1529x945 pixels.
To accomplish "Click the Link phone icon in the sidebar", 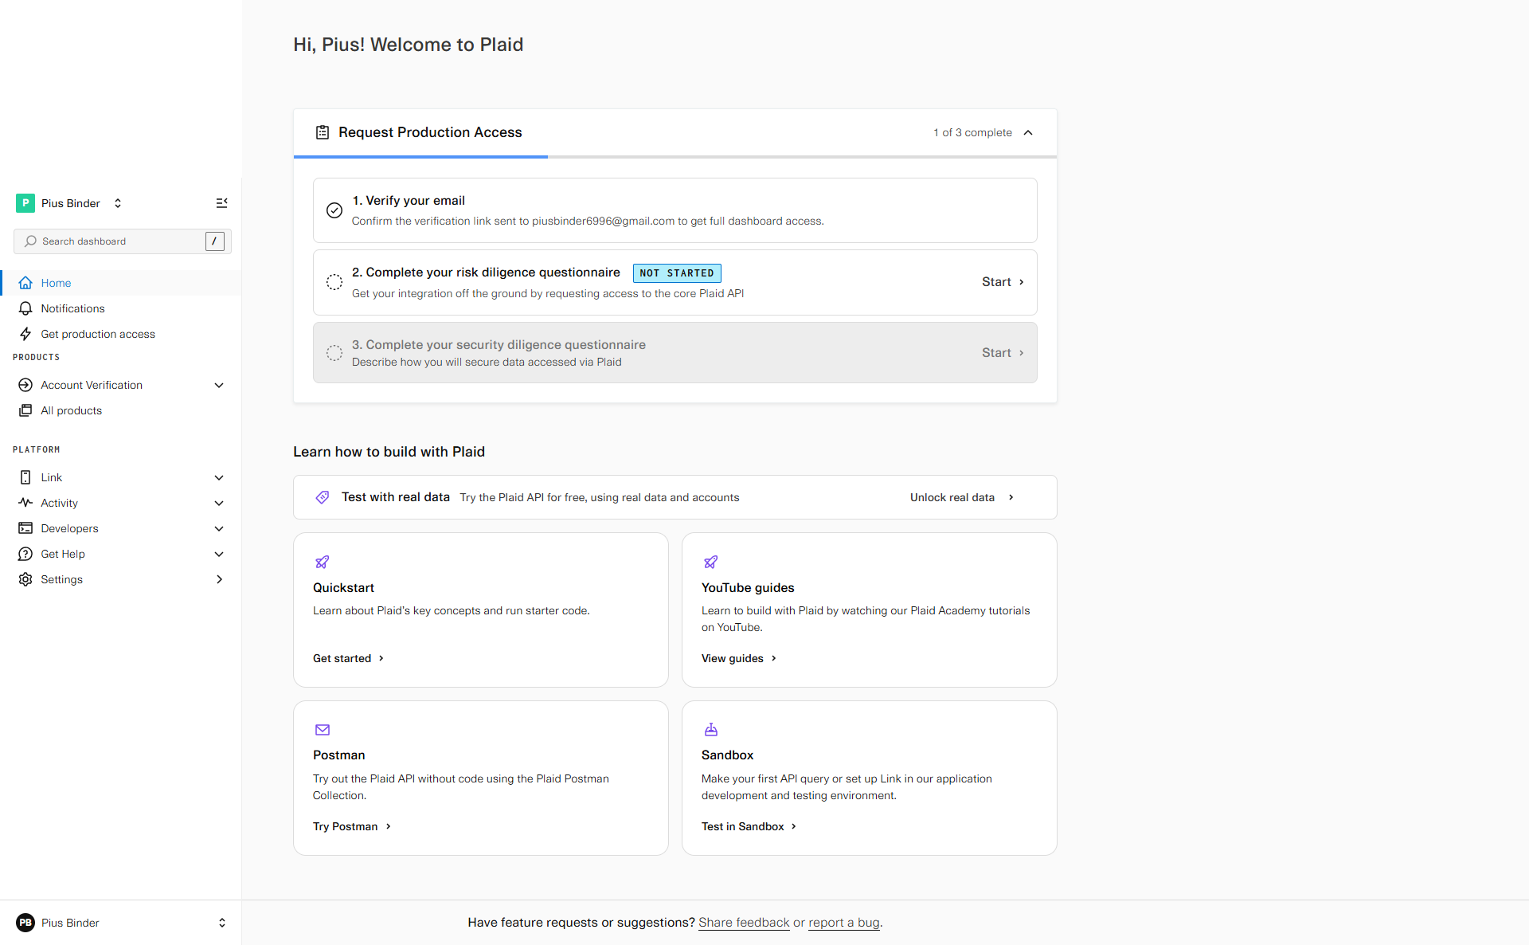I will tap(25, 477).
